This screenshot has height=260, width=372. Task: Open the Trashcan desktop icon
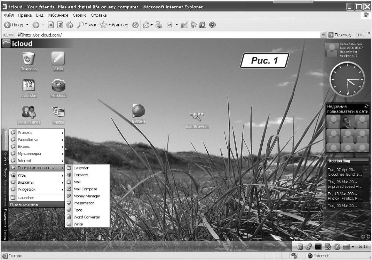click(x=28, y=59)
